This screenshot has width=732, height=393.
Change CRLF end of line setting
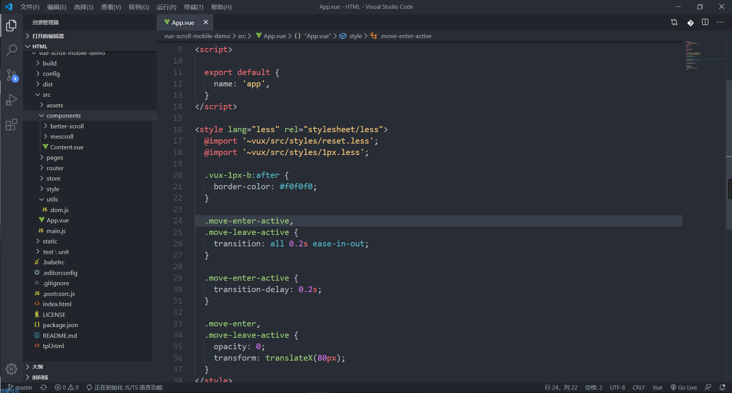[x=639, y=387]
